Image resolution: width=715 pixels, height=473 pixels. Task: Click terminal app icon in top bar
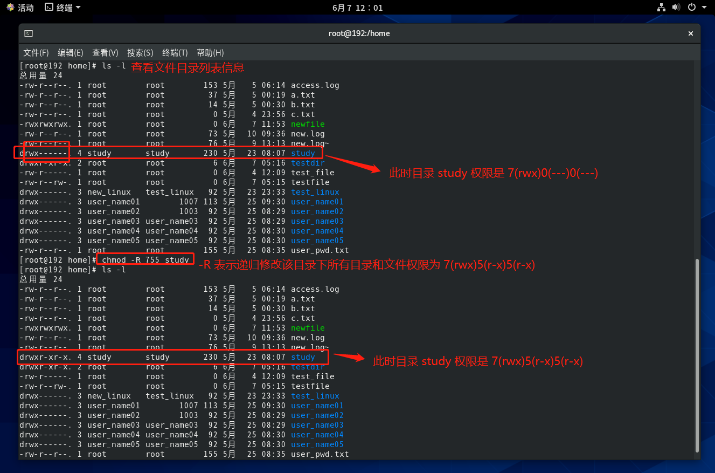point(49,8)
